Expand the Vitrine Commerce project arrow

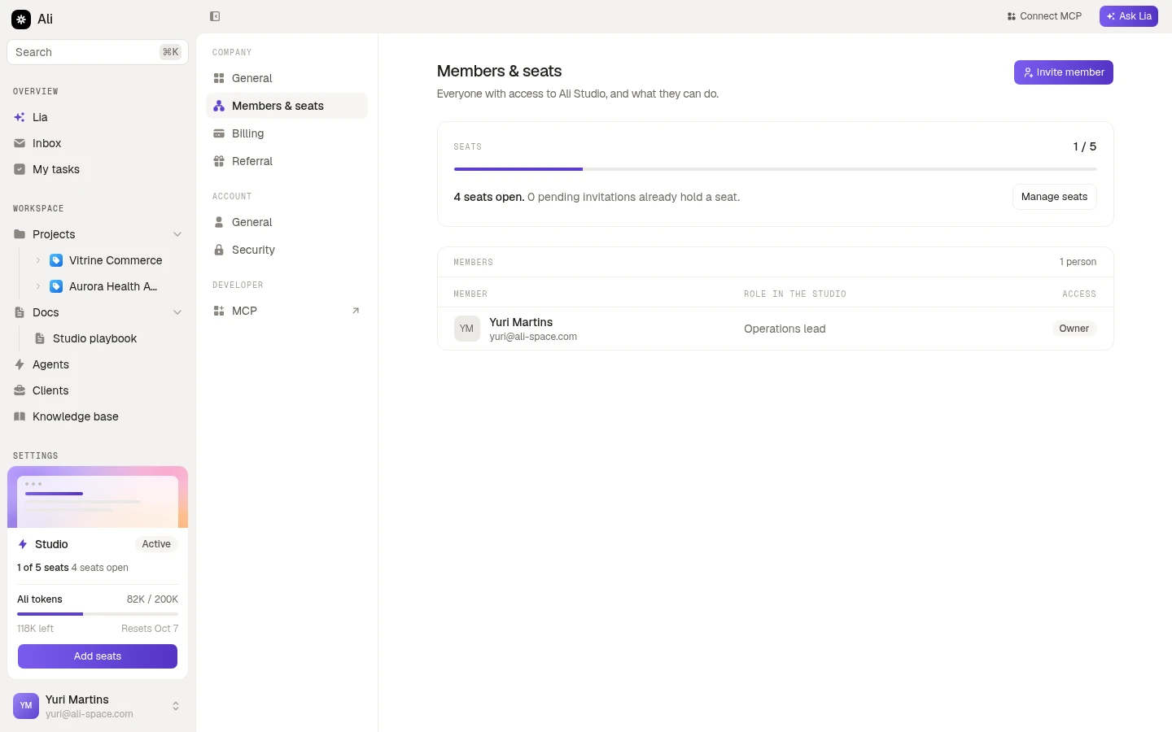click(38, 260)
